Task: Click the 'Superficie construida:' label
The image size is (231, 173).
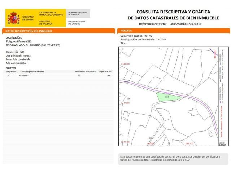Action: (x=18, y=59)
